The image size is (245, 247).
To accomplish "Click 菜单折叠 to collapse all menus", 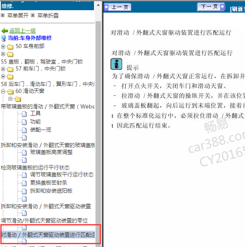I will click(x=48, y=15).
